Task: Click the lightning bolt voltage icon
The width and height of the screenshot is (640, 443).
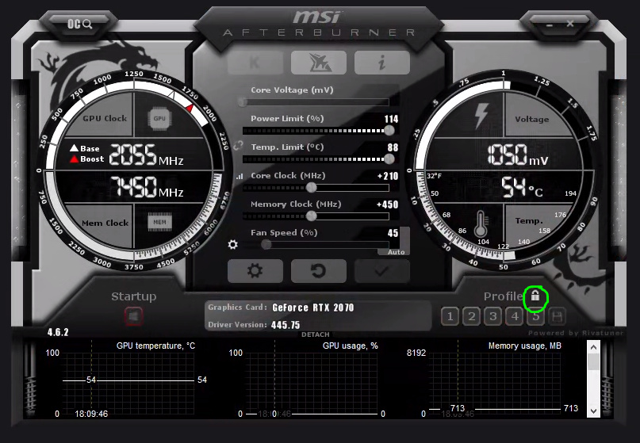Action: click(481, 116)
